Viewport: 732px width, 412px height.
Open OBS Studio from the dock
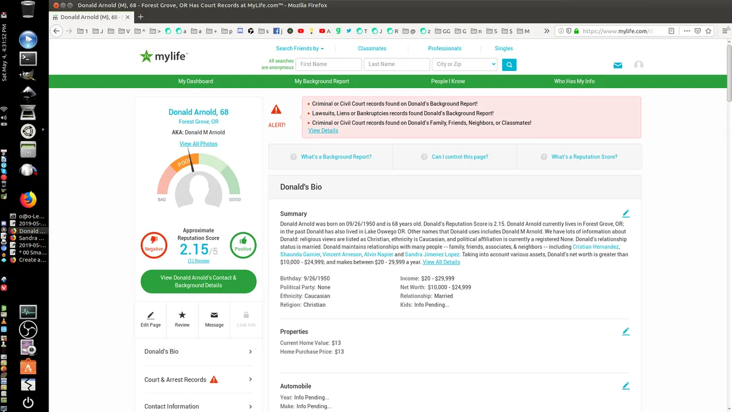tap(28, 330)
